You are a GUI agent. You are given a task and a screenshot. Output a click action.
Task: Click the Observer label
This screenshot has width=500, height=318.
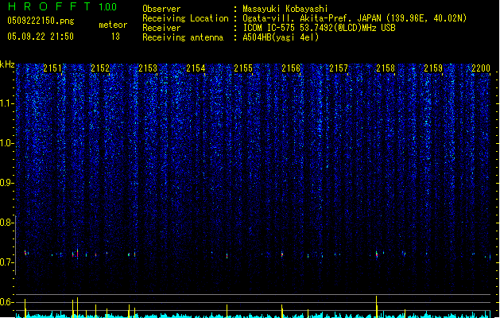pyautogui.click(x=161, y=9)
